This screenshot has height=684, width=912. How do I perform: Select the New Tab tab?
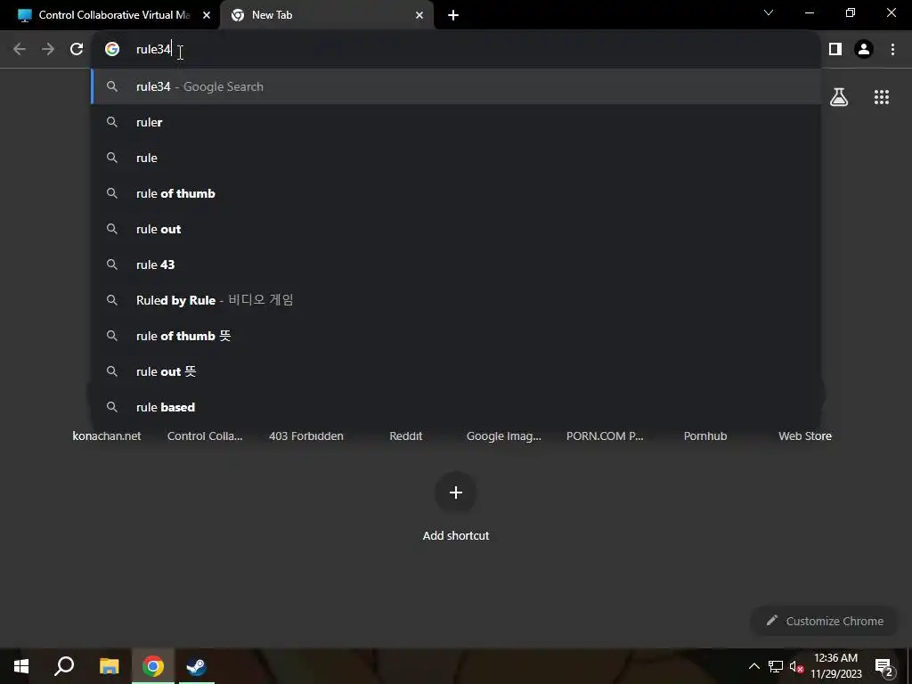327,15
